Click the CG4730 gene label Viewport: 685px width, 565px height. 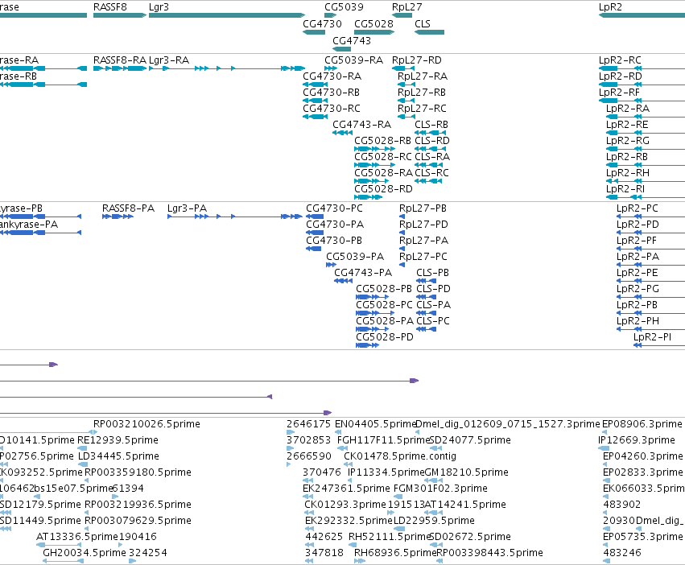click(x=322, y=23)
